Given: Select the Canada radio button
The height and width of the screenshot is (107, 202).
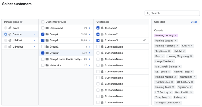Looking at the screenshot, I should point(5,34).
